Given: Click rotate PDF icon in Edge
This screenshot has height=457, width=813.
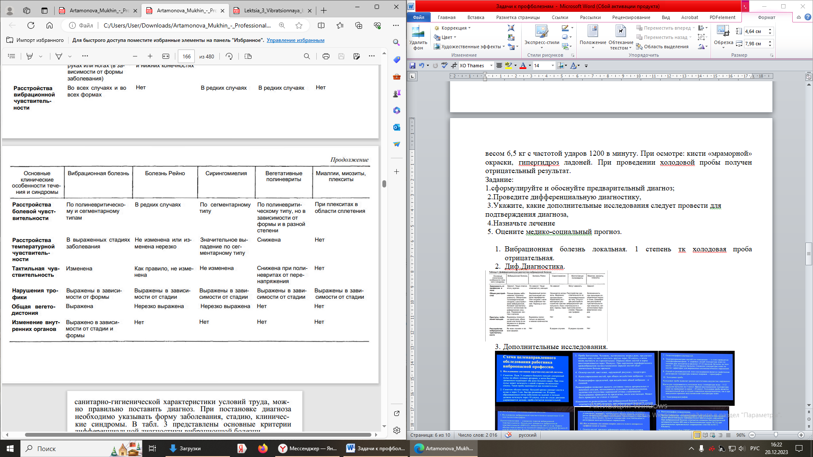Looking at the screenshot, I should pos(229,56).
